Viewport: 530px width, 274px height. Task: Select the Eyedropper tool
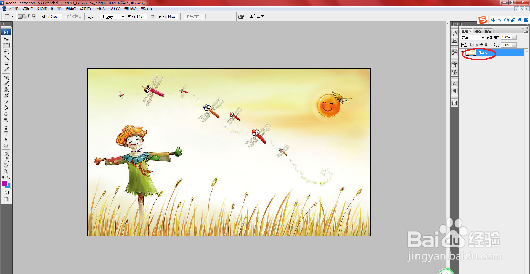tap(6, 159)
